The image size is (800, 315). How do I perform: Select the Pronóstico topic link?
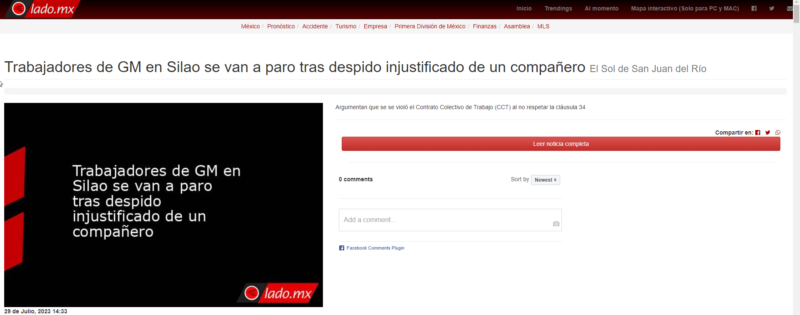pyautogui.click(x=281, y=26)
